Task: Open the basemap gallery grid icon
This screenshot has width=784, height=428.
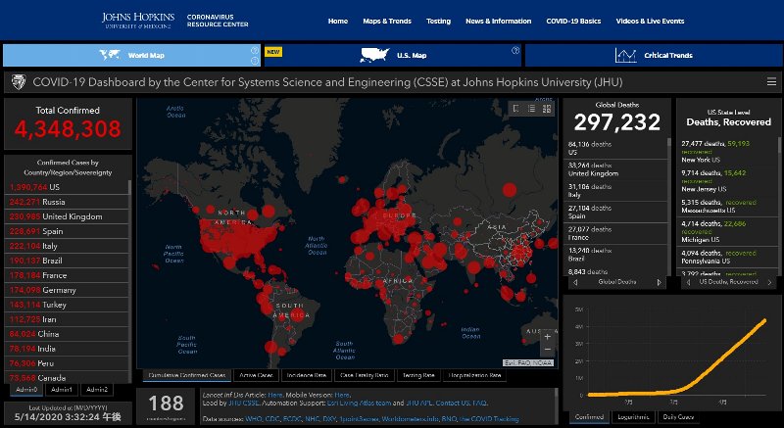Action: (x=547, y=109)
